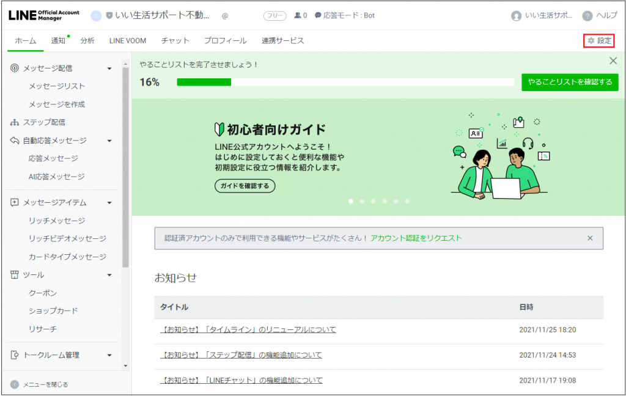Open the プロフィール tab
Viewport: 626px width, 396px height.
click(x=225, y=41)
